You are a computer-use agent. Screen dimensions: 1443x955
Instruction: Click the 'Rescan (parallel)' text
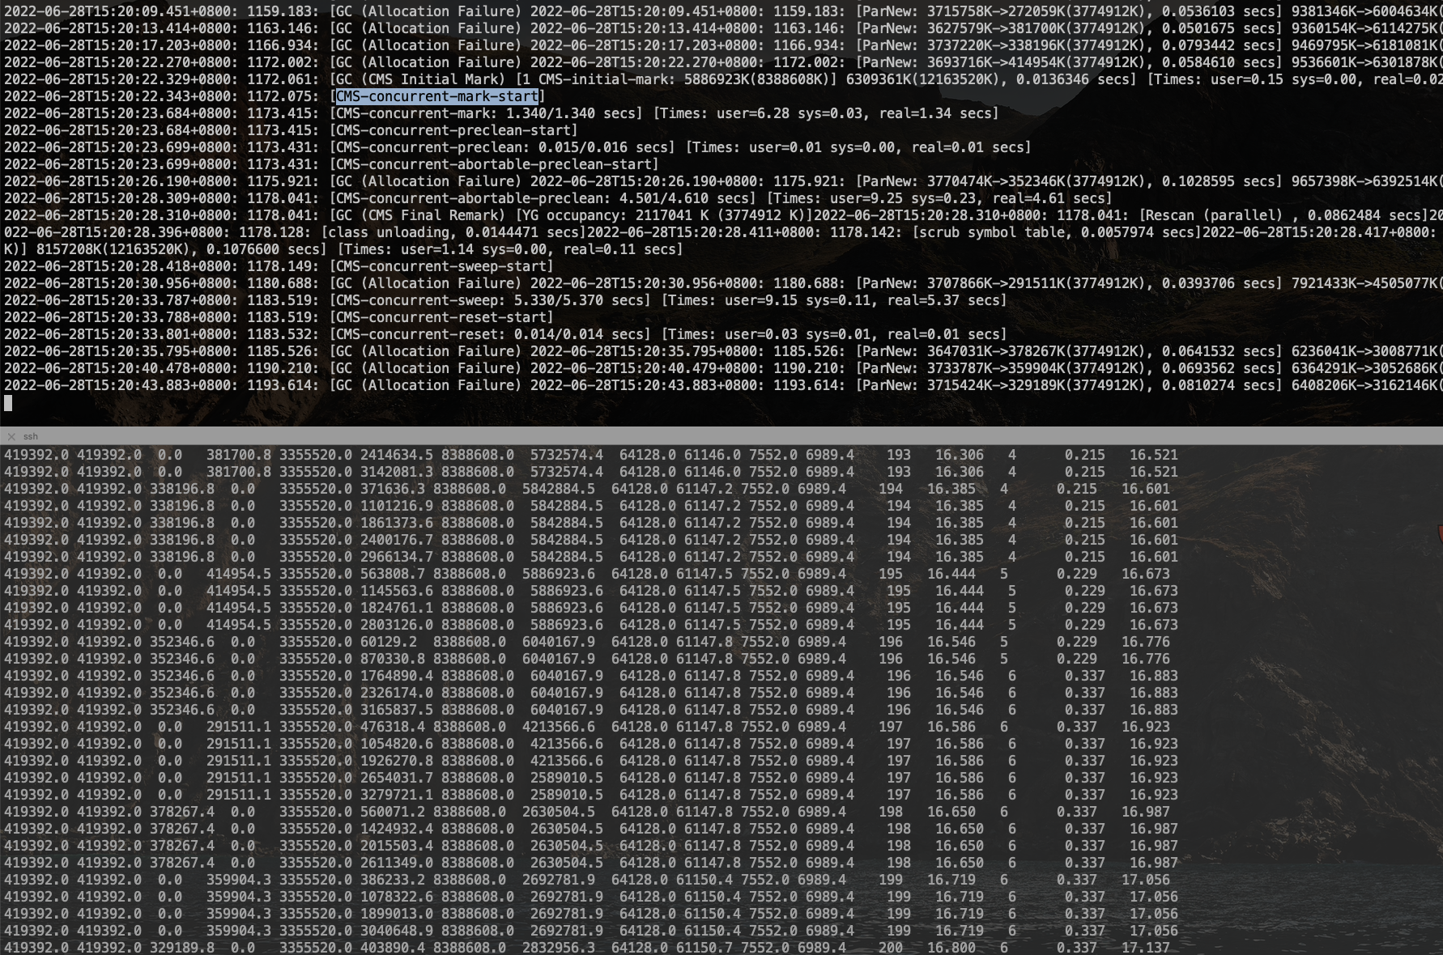click(x=1215, y=215)
